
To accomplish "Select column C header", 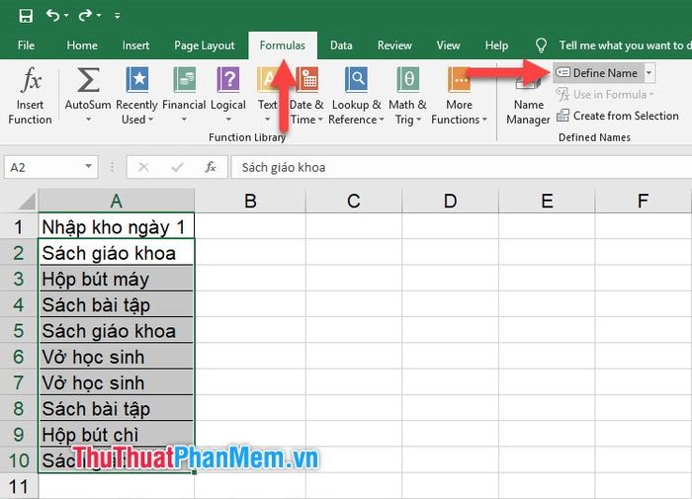I will pyautogui.click(x=354, y=202).
